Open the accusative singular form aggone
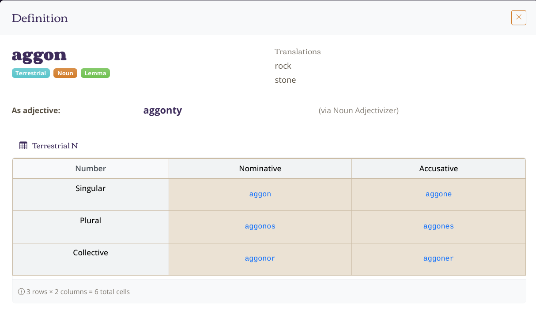The width and height of the screenshot is (536, 313). 438,194
